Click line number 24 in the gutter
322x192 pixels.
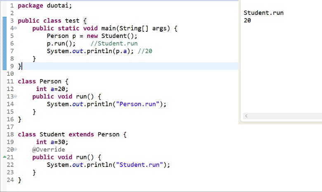10,180
